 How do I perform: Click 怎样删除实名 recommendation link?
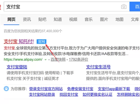[129, 94]
